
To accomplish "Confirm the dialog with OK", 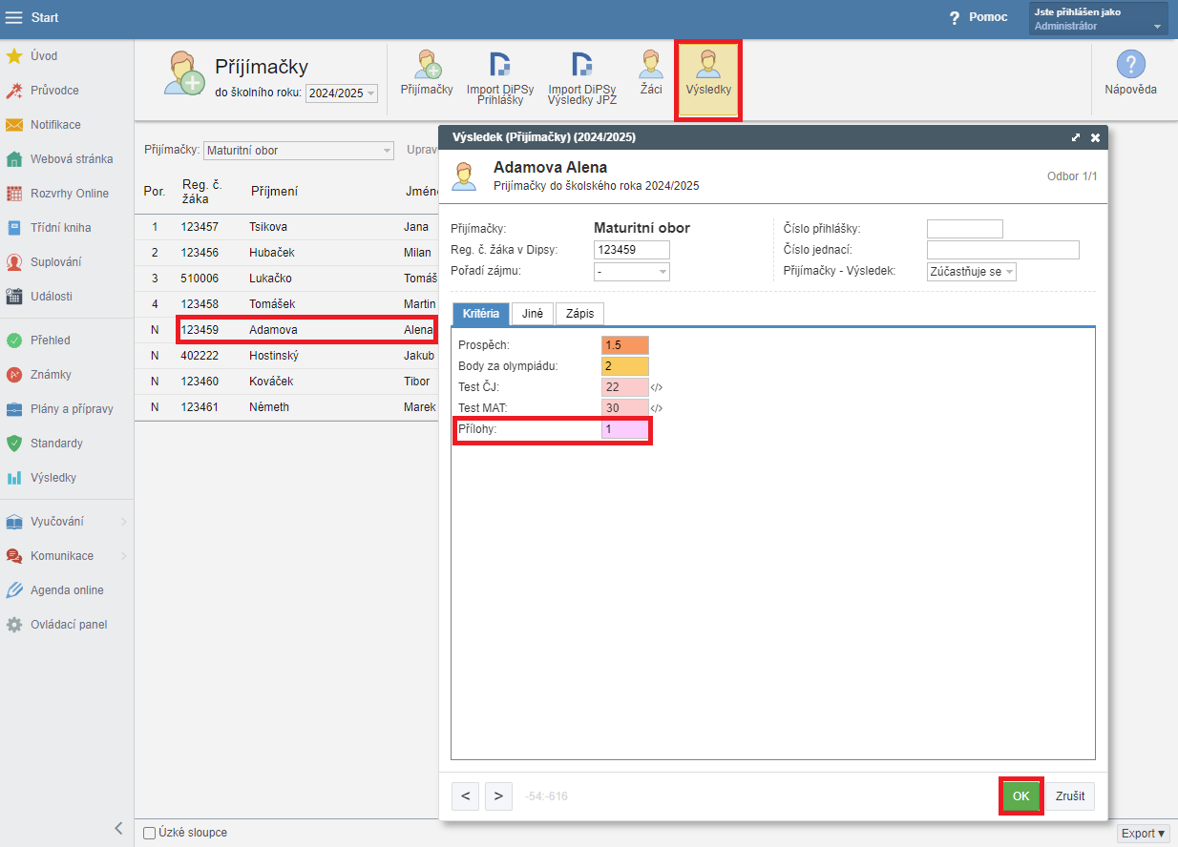I will 1020,796.
